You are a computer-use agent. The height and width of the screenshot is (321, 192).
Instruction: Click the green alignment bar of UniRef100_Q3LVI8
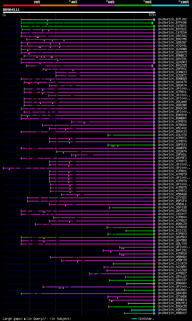tap(131, 135)
